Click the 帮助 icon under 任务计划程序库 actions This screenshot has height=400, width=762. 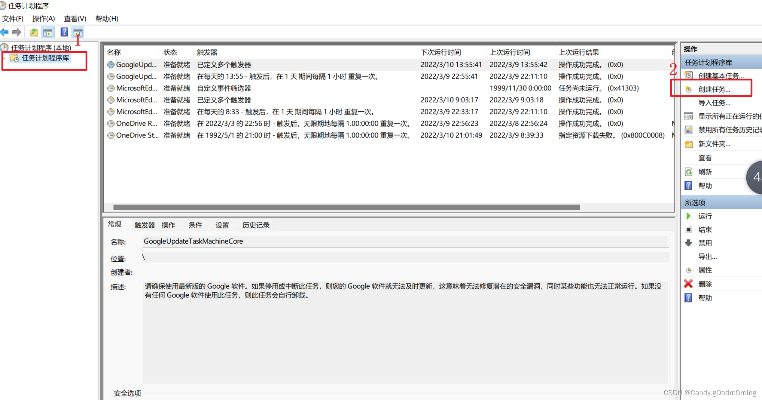[688, 186]
